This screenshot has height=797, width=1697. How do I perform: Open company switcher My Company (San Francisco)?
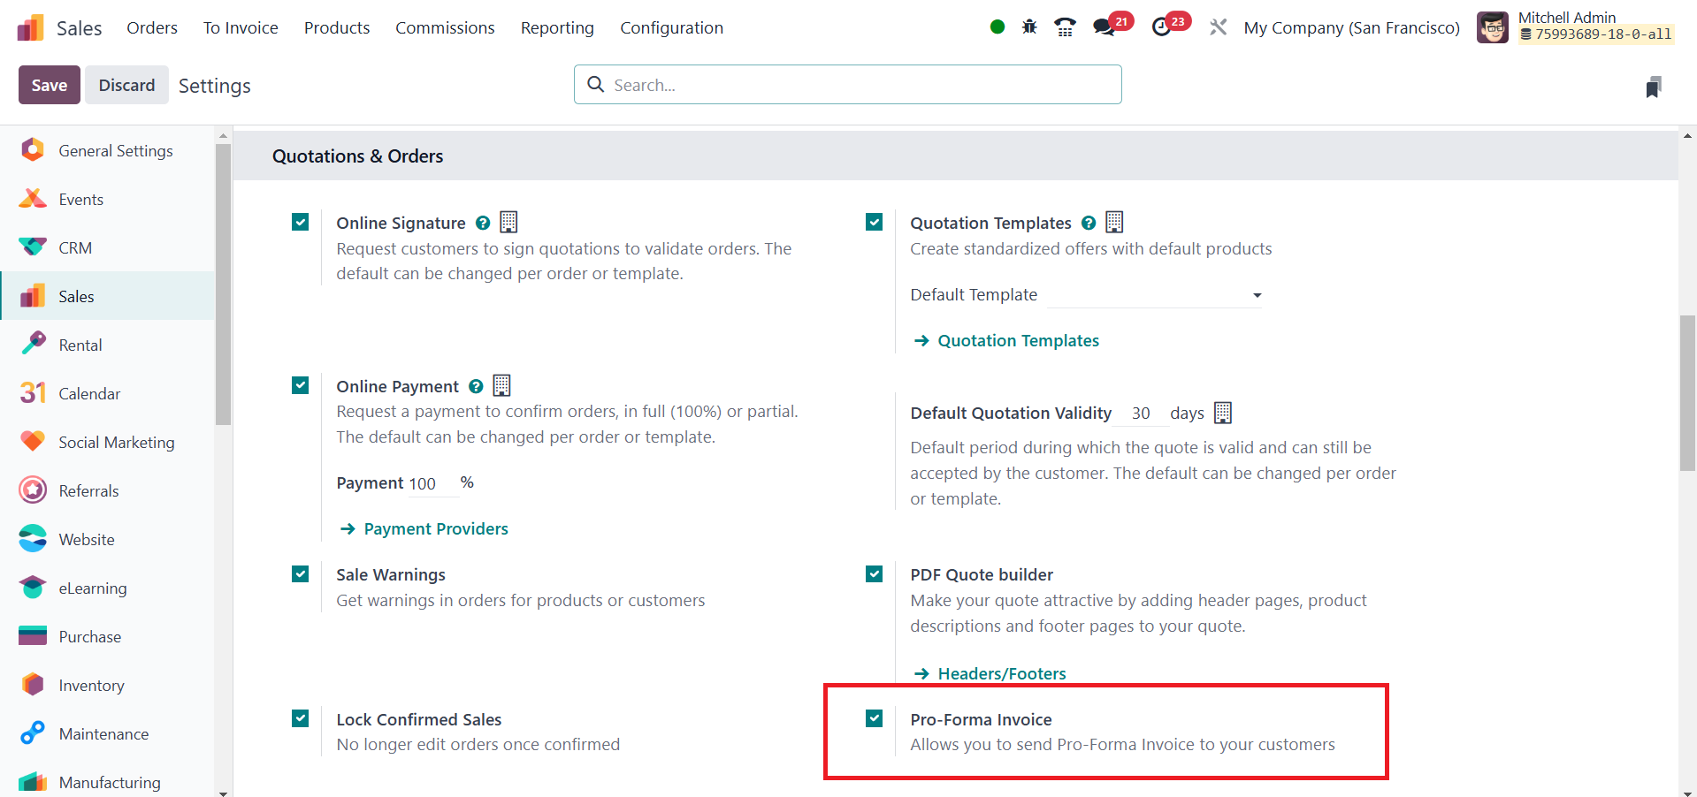(1351, 27)
